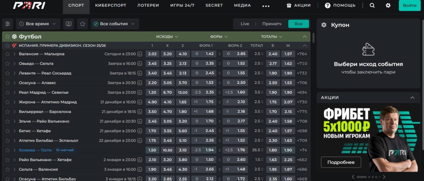
Task: Switch filter to Прематч
Action: pyautogui.click(x=272, y=24)
